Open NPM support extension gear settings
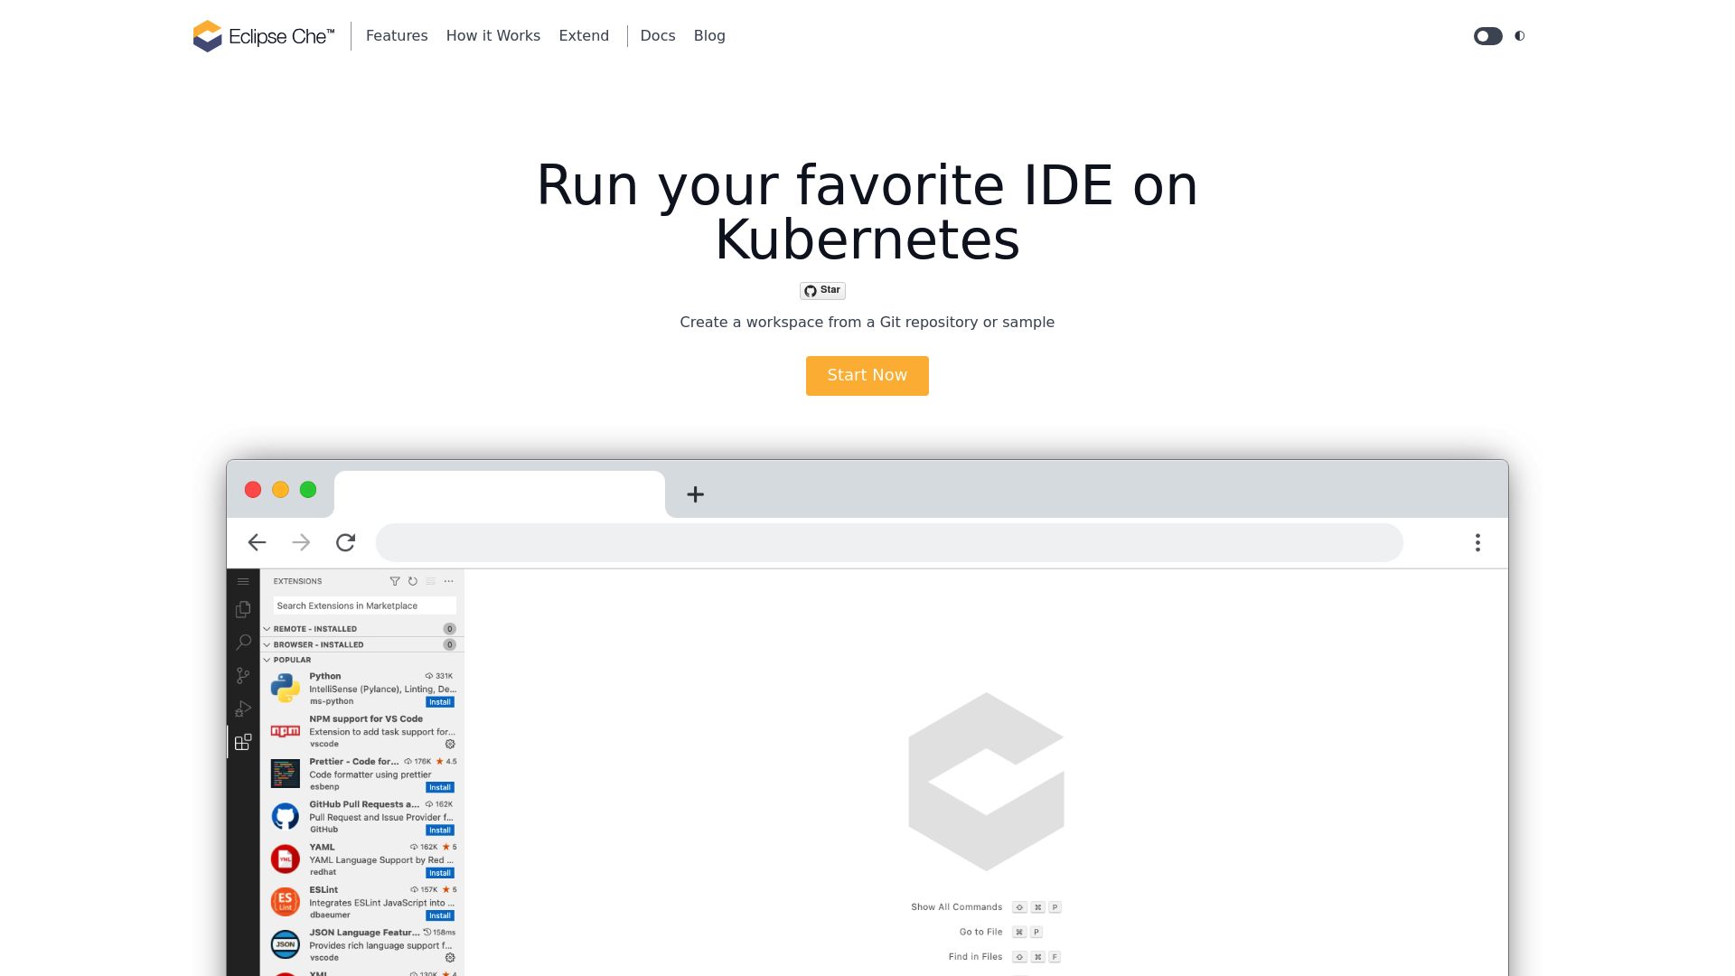The image size is (1735, 976). [450, 745]
